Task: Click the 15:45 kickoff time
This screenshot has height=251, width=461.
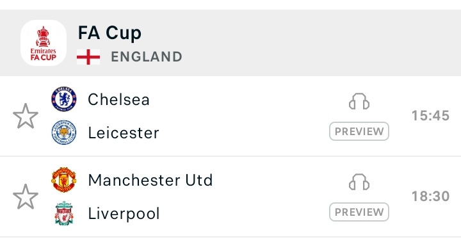Action: point(430,115)
